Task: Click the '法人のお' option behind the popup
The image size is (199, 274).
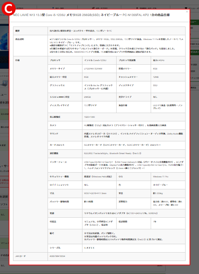Action: click(x=4, y=114)
